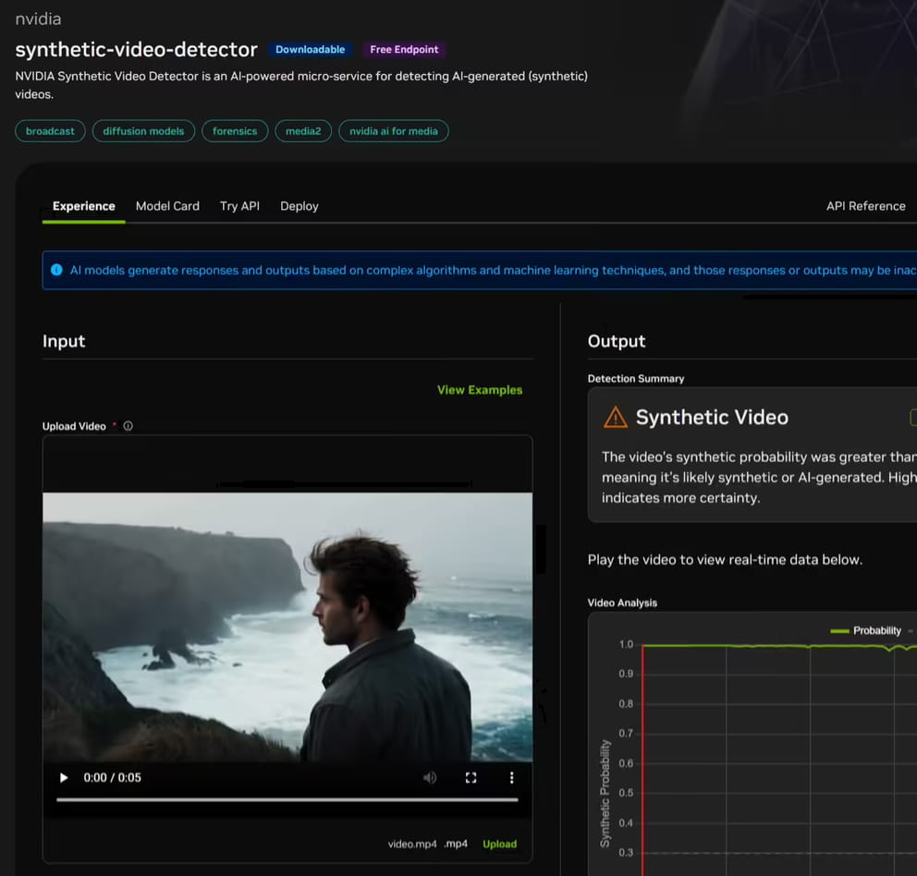Image resolution: width=917 pixels, height=876 pixels.
Task: Open the Try API tab
Action: coord(239,206)
